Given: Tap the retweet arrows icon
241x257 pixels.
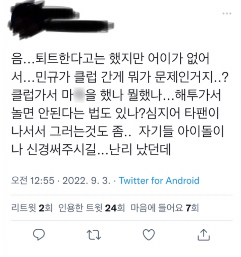Looking at the screenshot, I should click(x=94, y=235).
